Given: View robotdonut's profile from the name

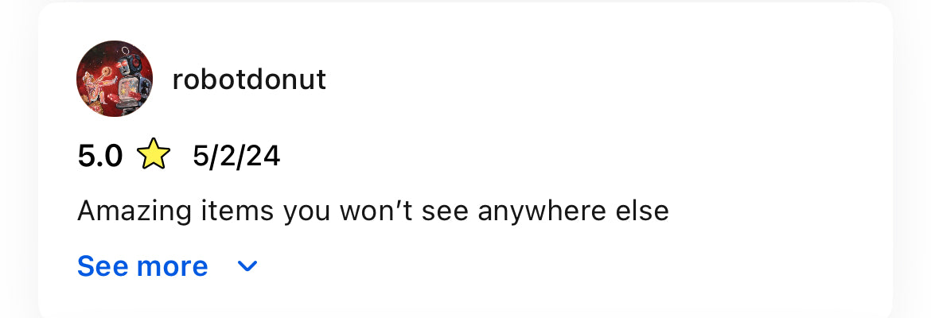Looking at the screenshot, I should click(x=249, y=79).
